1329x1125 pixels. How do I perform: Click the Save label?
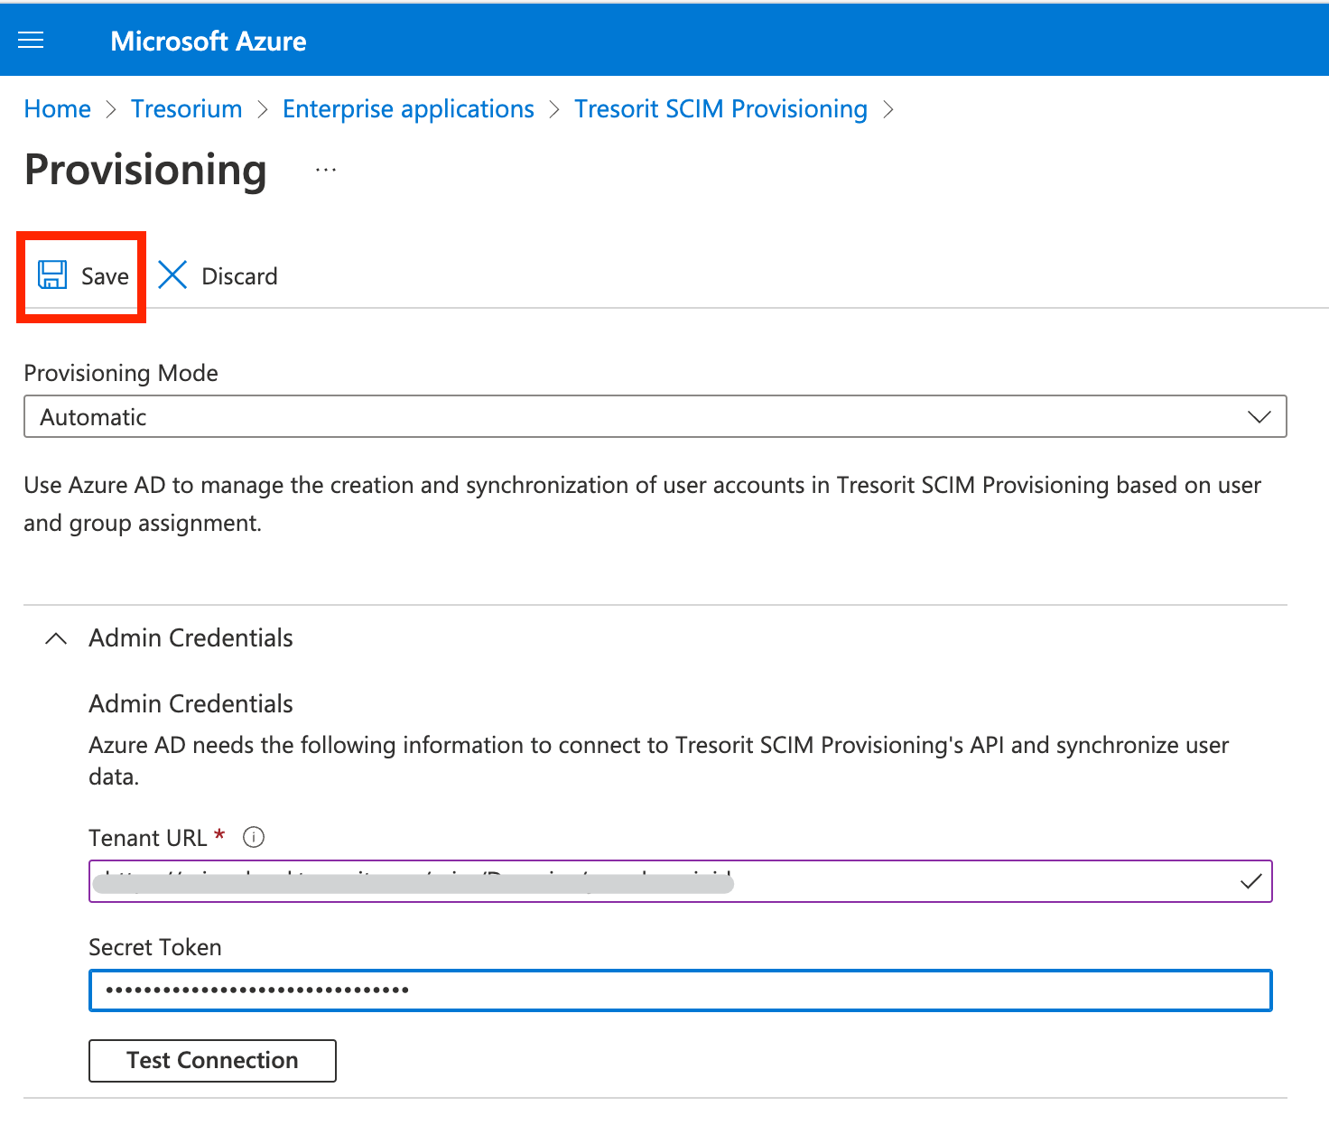[x=105, y=276]
